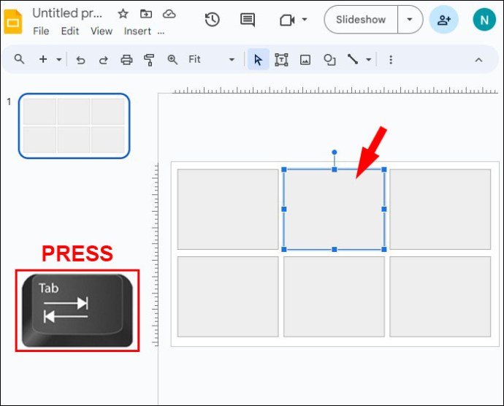The width and height of the screenshot is (504, 406).
Task: Open the View menu
Action: click(102, 31)
